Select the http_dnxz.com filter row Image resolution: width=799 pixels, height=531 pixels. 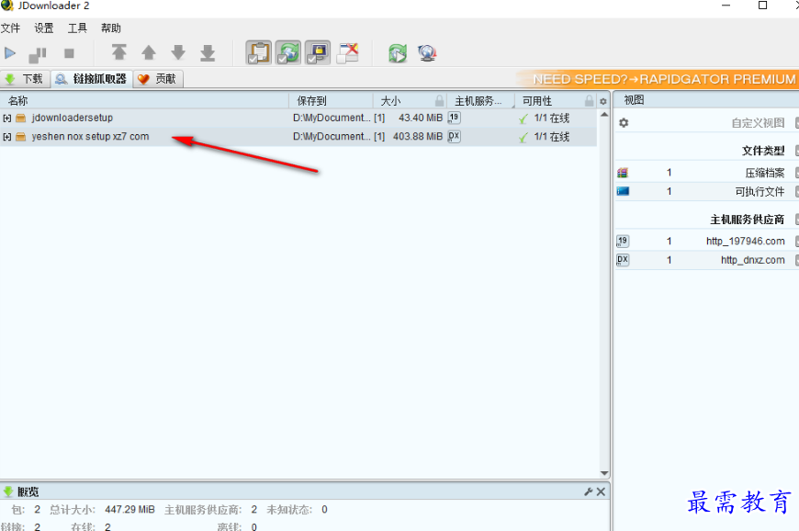point(707,260)
